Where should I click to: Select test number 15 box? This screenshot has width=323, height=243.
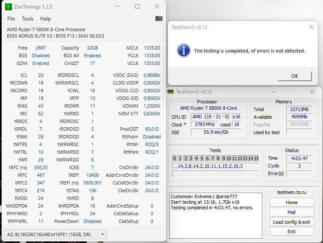256,158
